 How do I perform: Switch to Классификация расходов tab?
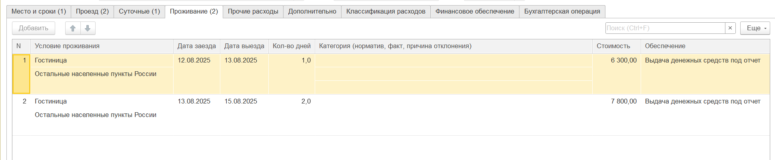pyautogui.click(x=386, y=12)
